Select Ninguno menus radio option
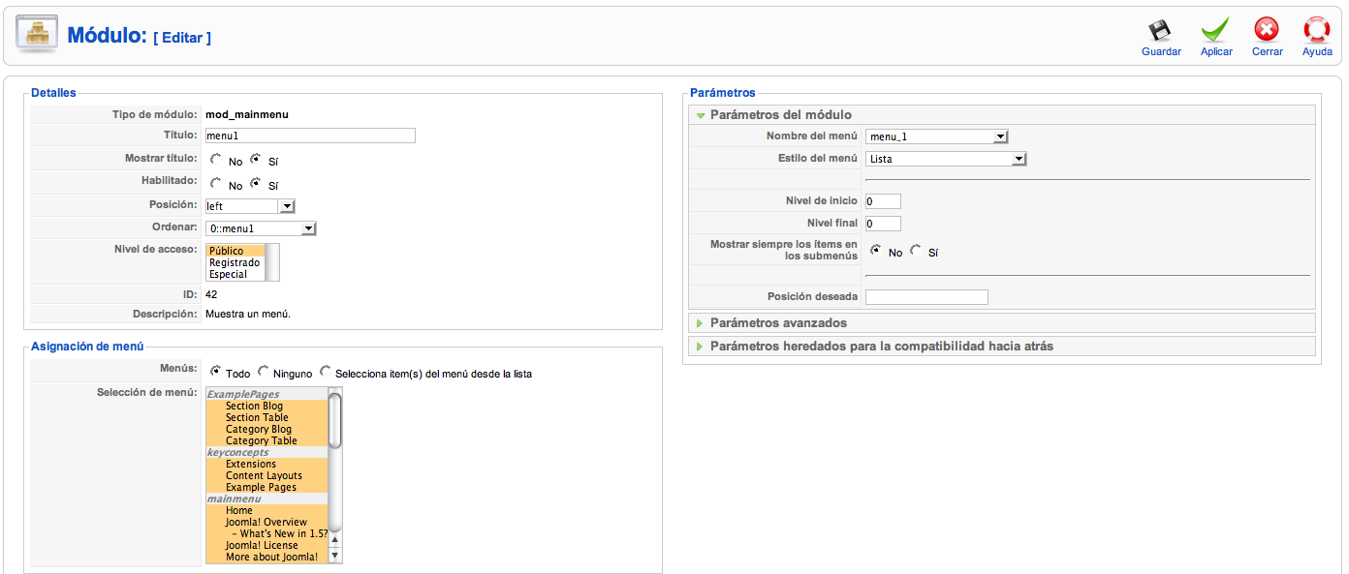Viewport: 1349px width, 574px height. (x=263, y=372)
